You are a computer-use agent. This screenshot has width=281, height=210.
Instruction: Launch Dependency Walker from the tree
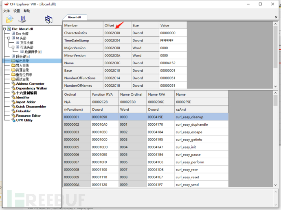click(31, 88)
